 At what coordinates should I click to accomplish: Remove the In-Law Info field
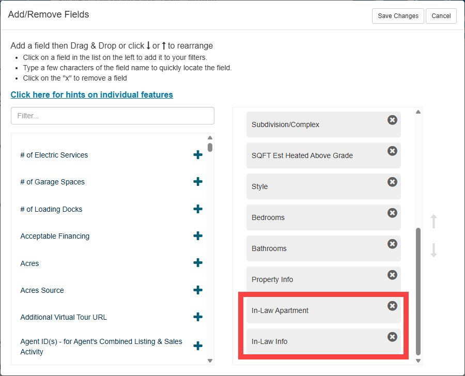tap(392, 337)
